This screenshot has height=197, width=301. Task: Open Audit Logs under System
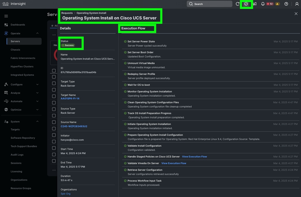(x=17, y=155)
